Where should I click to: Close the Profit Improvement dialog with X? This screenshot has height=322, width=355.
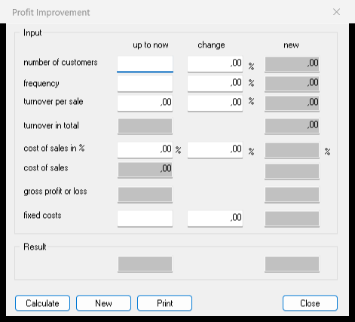(x=336, y=12)
